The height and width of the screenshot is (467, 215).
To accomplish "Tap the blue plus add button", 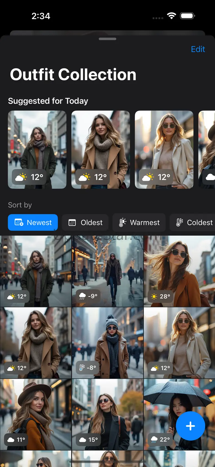I will pos(190,426).
